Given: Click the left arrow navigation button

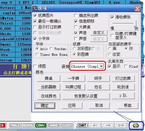Looking at the screenshot, I should (95, 125).
